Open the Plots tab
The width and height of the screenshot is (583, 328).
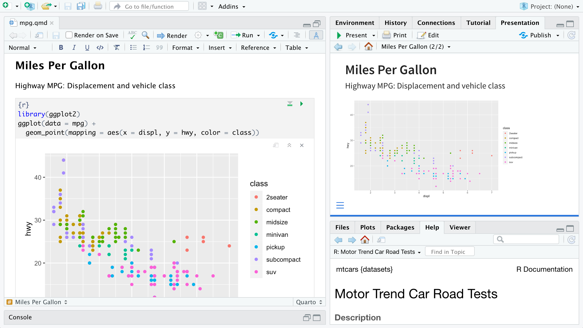pyautogui.click(x=367, y=227)
